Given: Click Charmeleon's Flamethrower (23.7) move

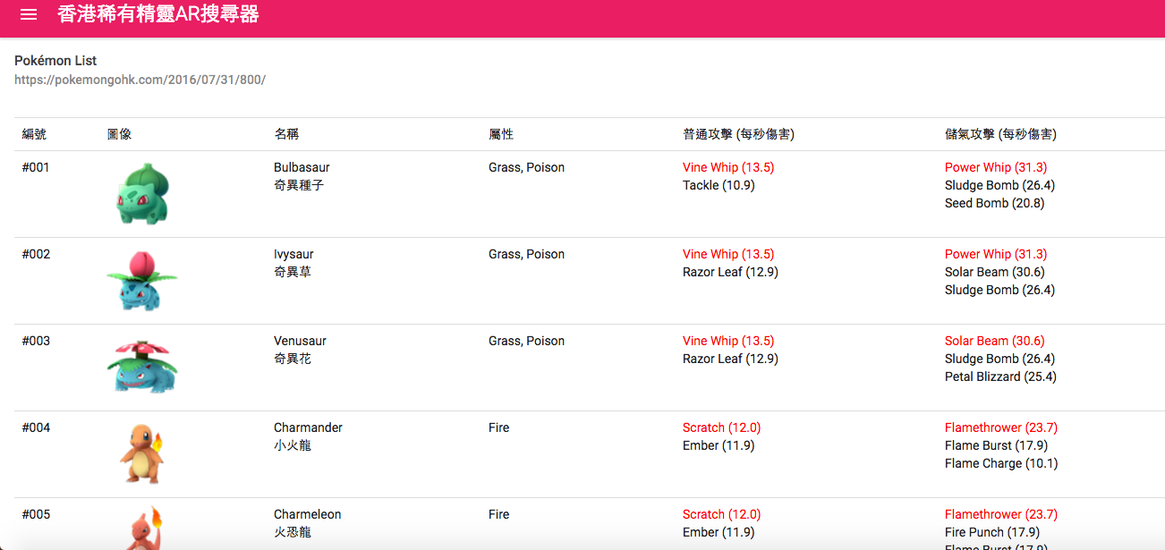Looking at the screenshot, I should [1001, 514].
